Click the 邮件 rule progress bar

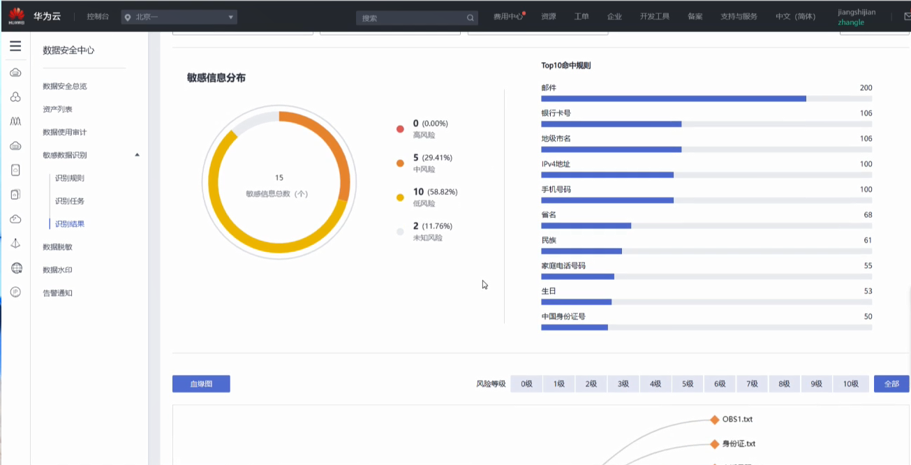[706, 98]
